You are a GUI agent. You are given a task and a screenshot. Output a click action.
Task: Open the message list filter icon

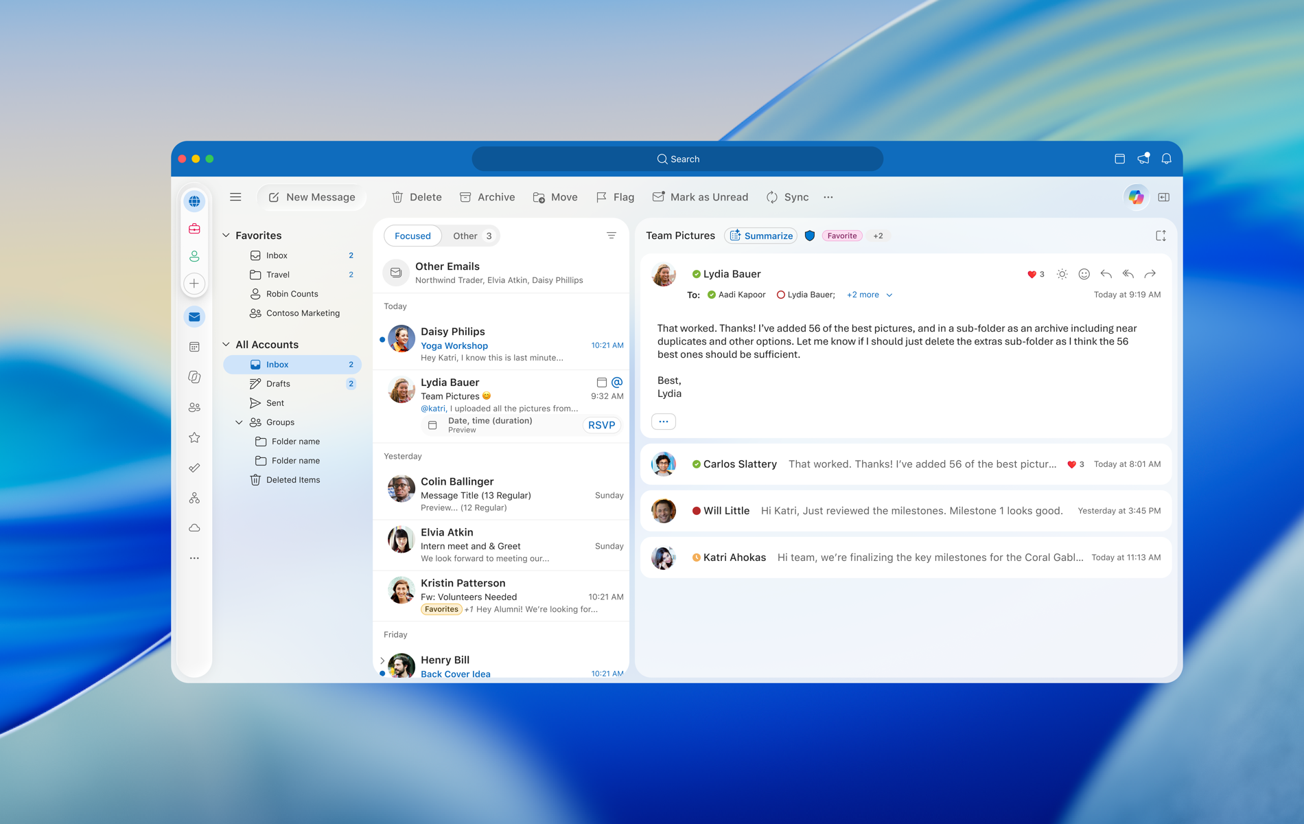point(612,236)
